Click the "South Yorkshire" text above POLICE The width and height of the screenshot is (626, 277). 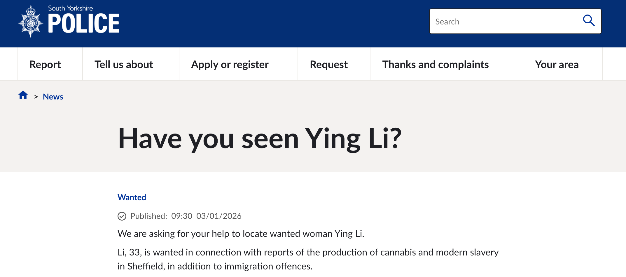point(70,8)
